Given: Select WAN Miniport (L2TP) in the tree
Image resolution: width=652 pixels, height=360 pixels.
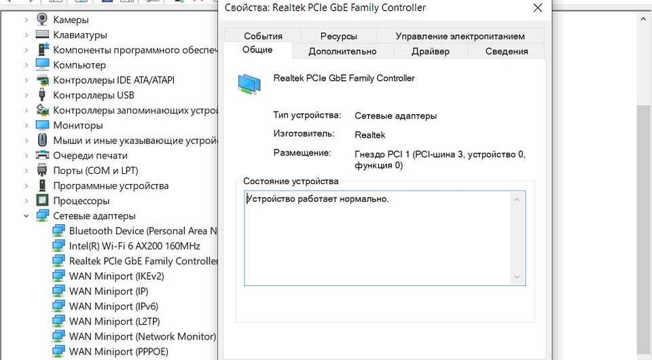Looking at the screenshot, I should pos(114,321).
